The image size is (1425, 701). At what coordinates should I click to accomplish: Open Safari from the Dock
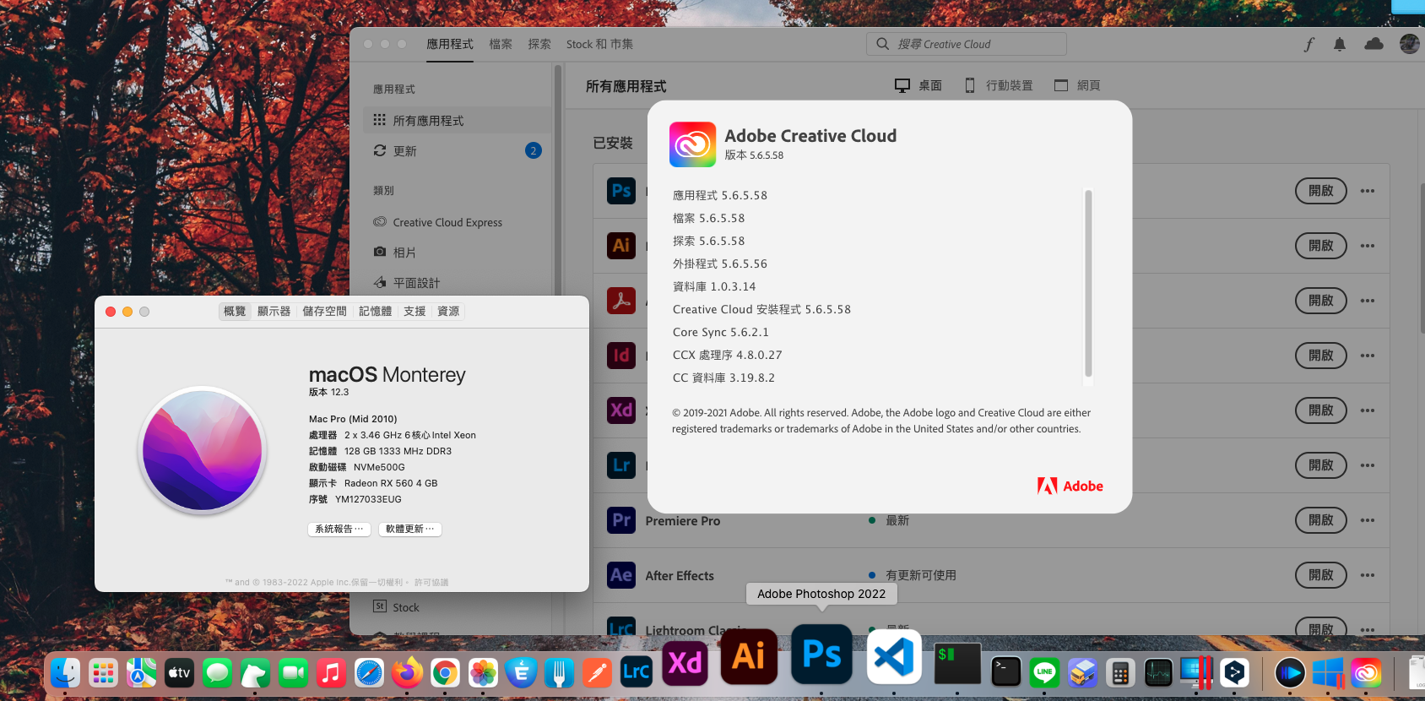coord(369,672)
